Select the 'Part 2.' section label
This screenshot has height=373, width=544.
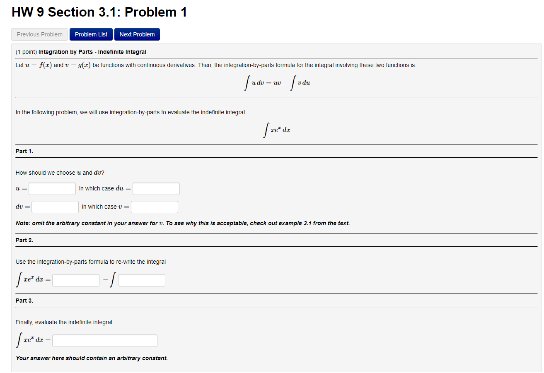pos(24,240)
